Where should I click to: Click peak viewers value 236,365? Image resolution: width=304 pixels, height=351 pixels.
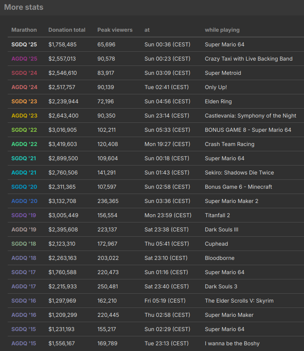(x=108, y=201)
